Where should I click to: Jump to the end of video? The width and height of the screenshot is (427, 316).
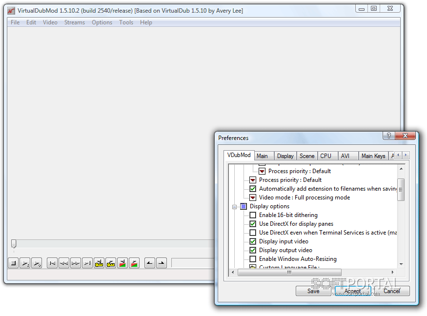[87, 263]
